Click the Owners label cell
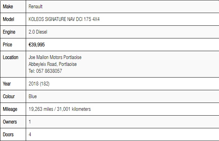The height and width of the screenshot is (141, 219). pyautogui.click(x=13, y=122)
